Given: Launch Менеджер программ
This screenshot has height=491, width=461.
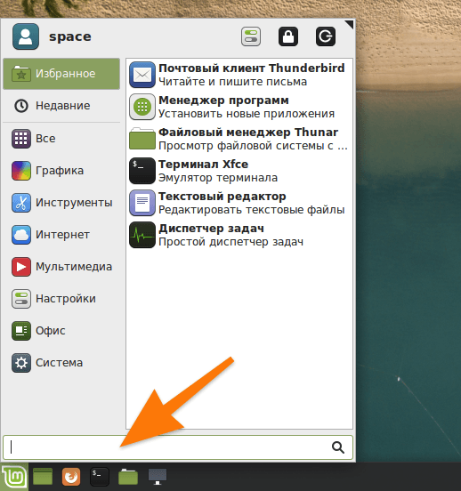Looking at the screenshot, I should pos(239,107).
